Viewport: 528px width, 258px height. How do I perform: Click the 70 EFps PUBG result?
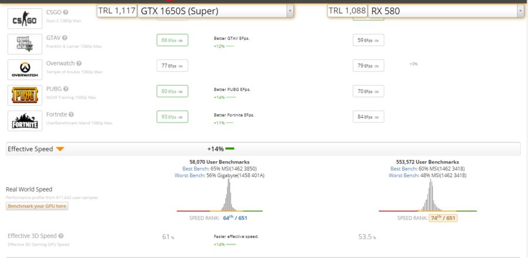coord(368,91)
